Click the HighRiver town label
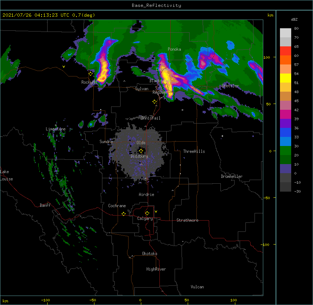313x305 pixels. pos(156,269)
